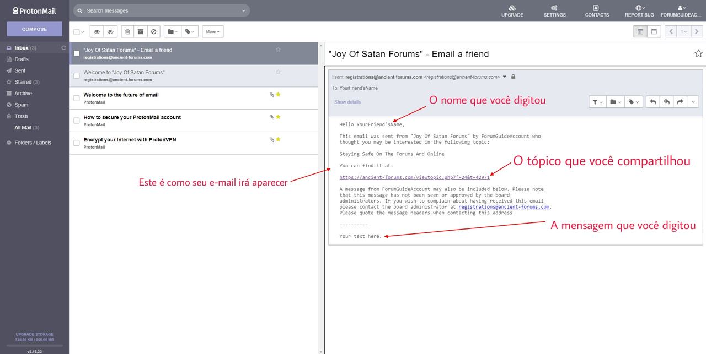Click registrations@ancient-forums.com link in body
Screen dimensions: 706x354
(x=504, y=207)
